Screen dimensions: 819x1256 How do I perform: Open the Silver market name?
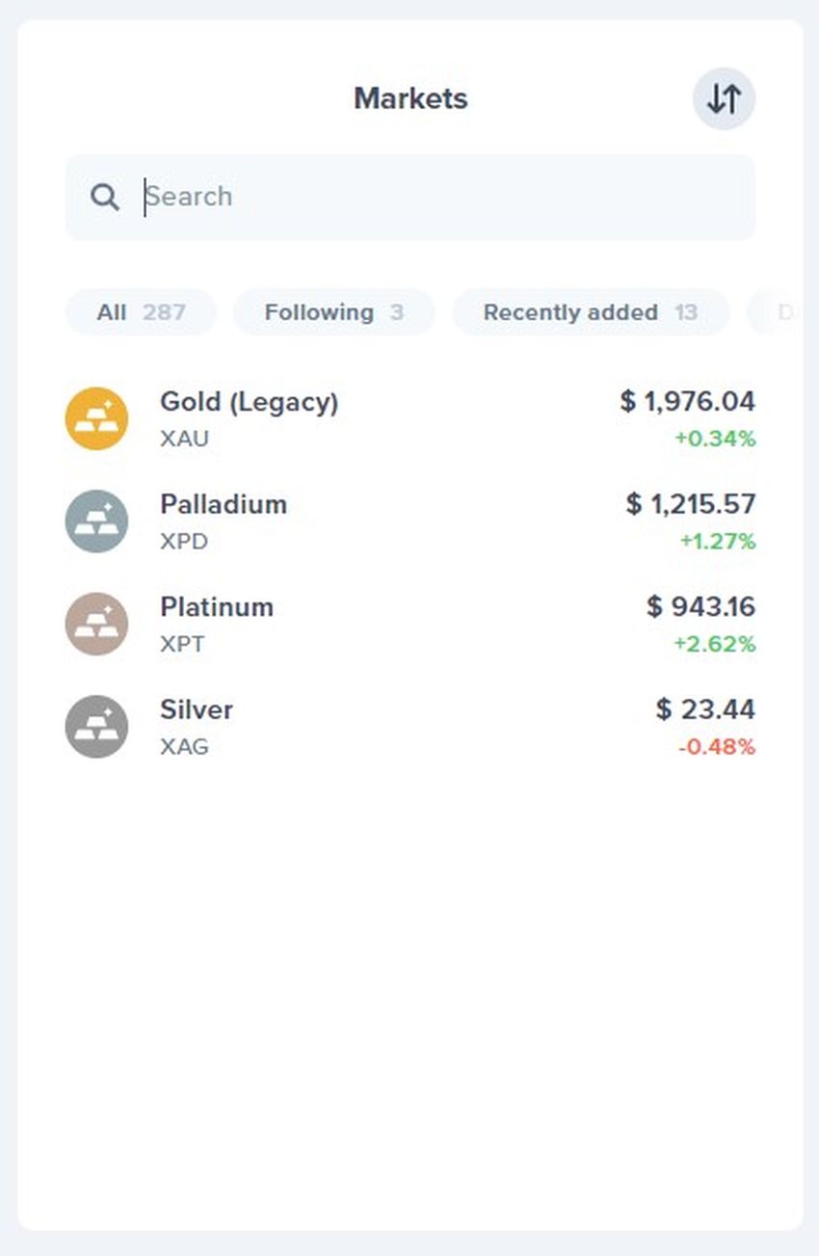tap(197, 709)
